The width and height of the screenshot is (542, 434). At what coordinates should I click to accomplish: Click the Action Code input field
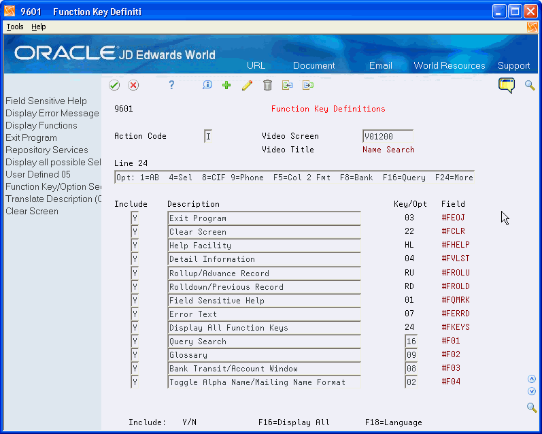coord(208,136)
